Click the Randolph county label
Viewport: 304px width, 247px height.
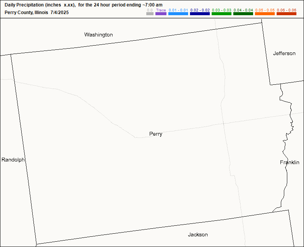(x=13, y=160)
